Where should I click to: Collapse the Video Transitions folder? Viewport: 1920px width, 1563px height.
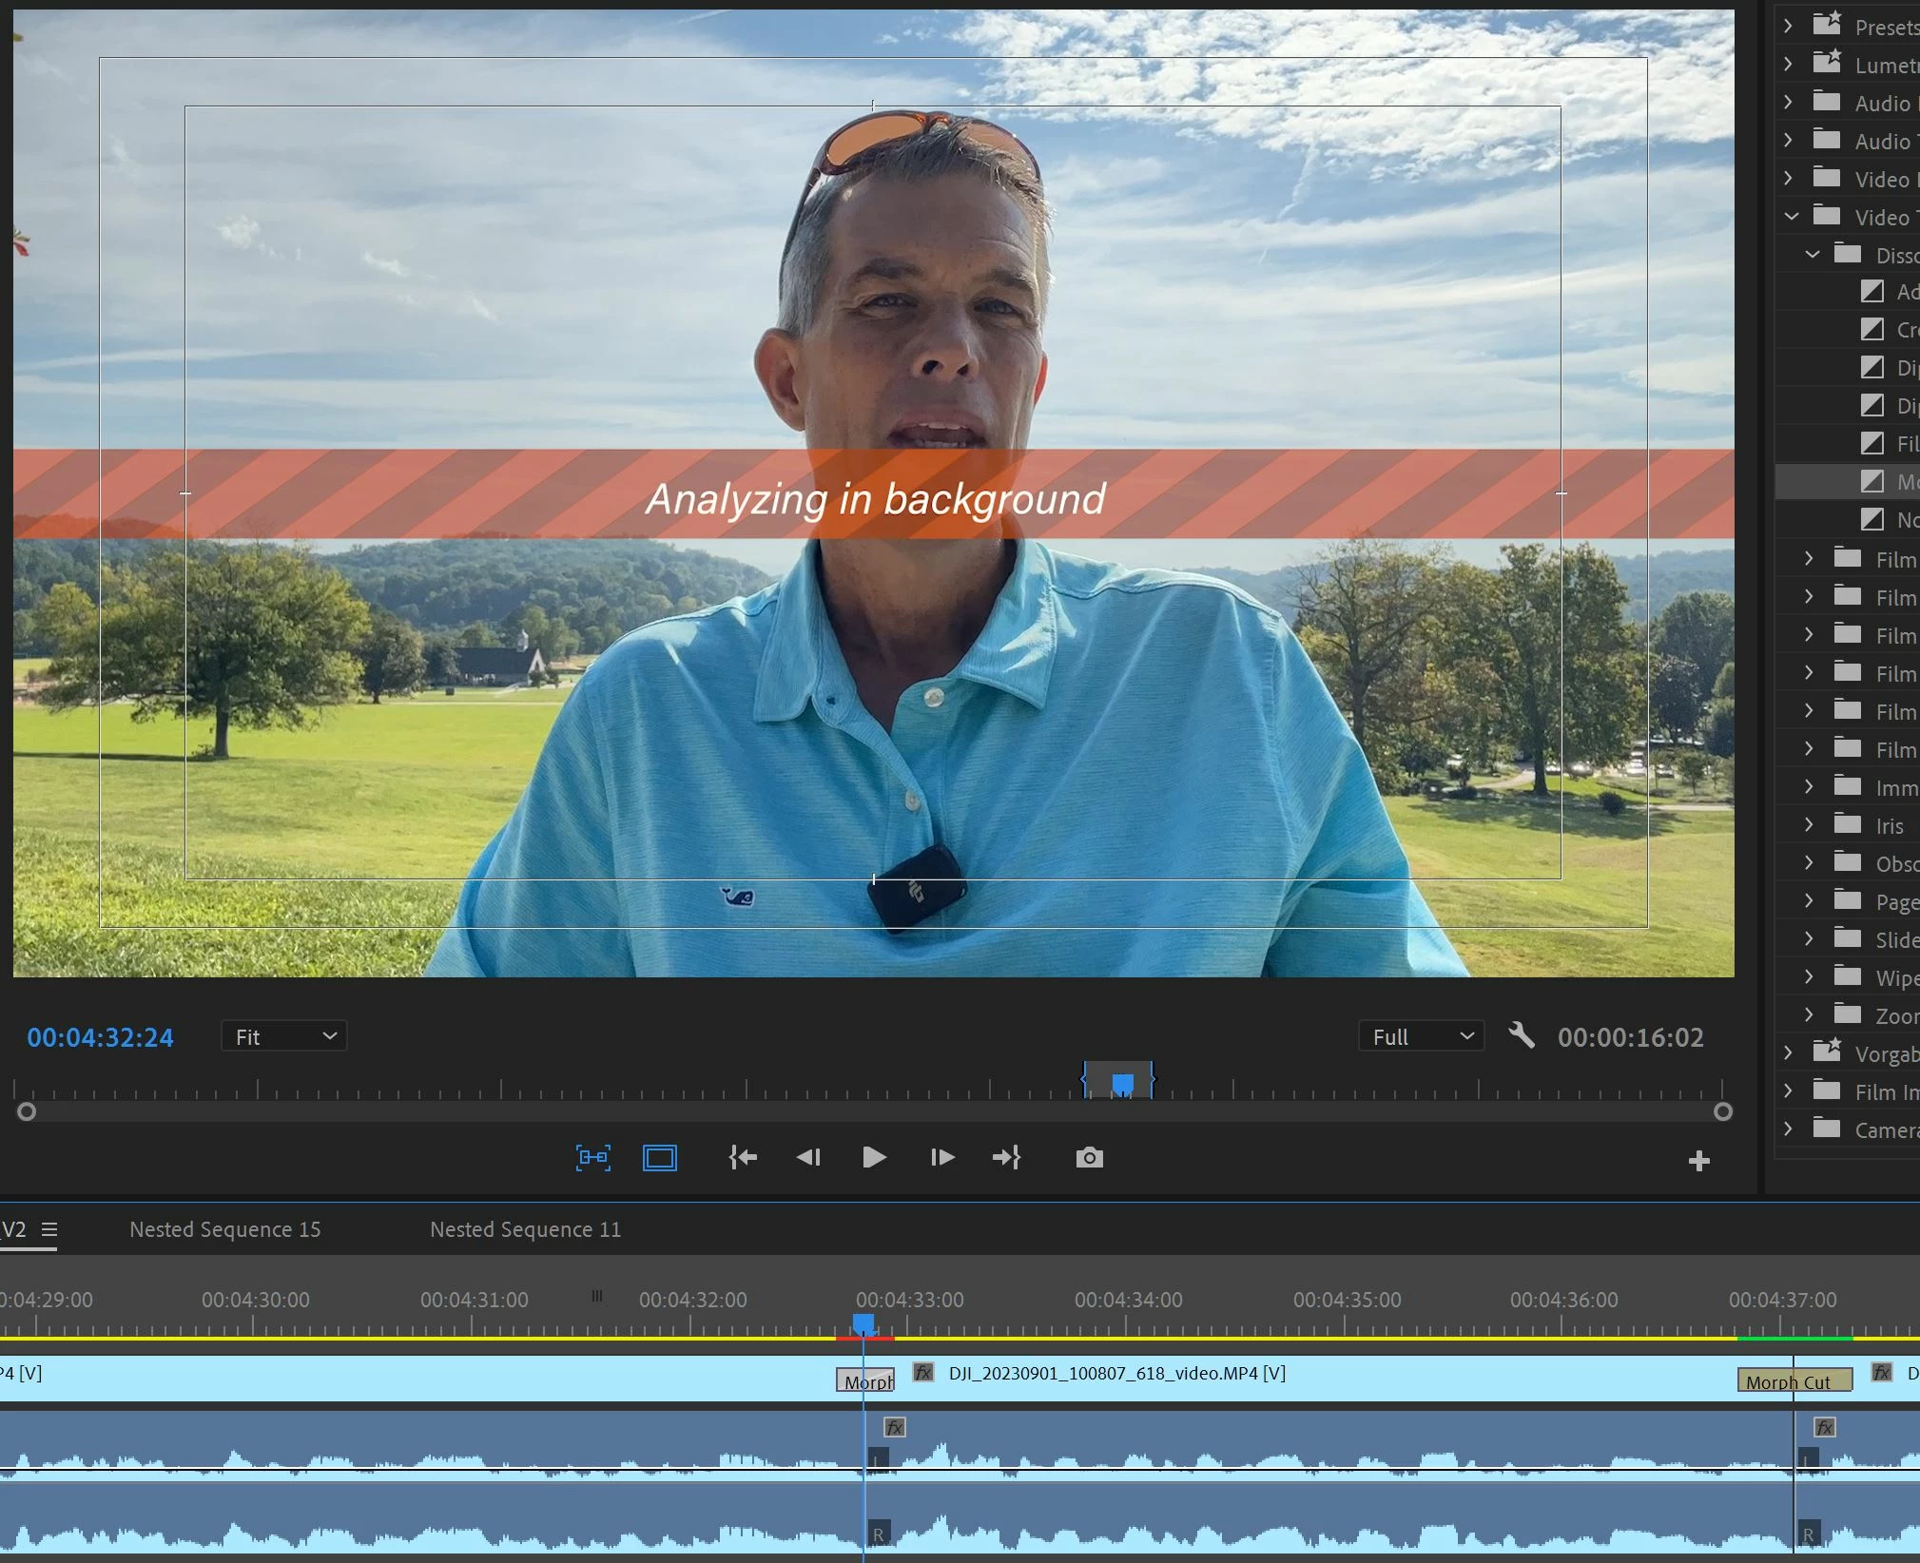point(1792,217)
